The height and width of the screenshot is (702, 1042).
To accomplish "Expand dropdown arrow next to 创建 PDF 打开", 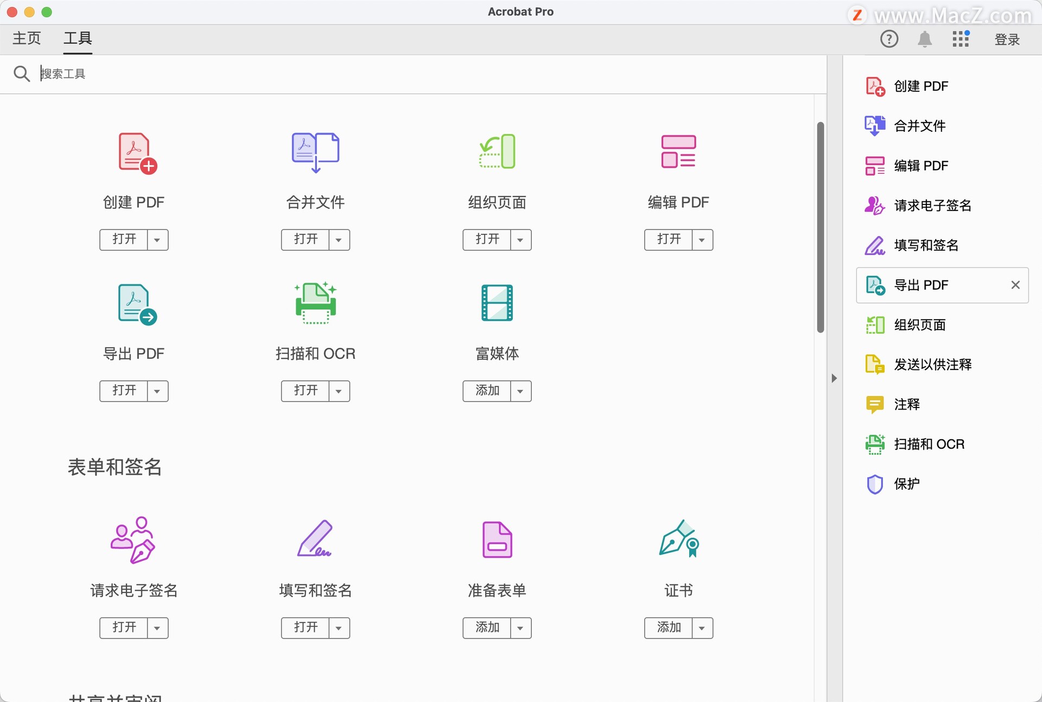I will 157,240.
